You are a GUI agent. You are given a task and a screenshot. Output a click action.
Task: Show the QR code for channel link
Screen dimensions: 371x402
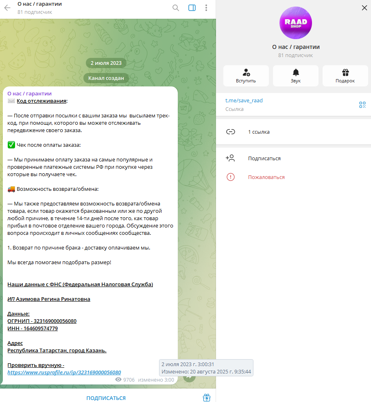point(362,105)
